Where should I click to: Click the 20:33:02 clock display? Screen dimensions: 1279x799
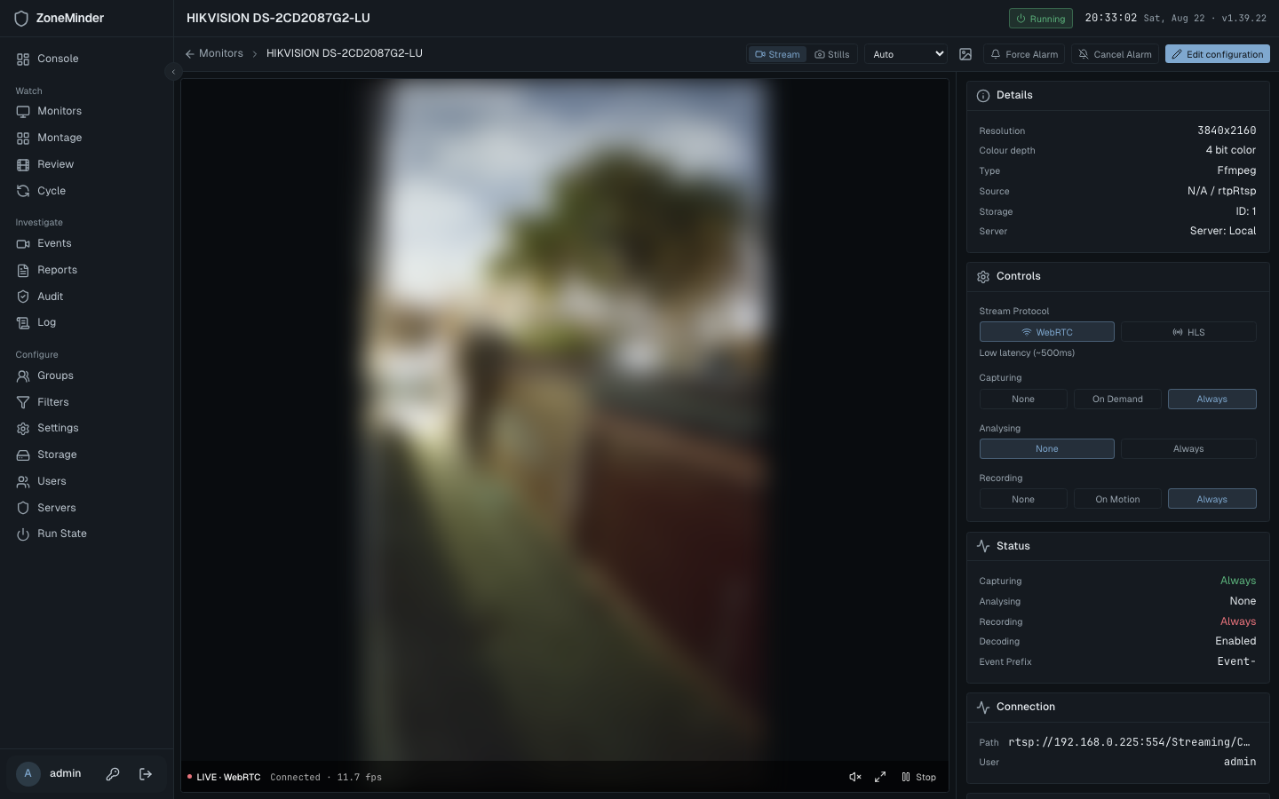(x=1110, y=18)
